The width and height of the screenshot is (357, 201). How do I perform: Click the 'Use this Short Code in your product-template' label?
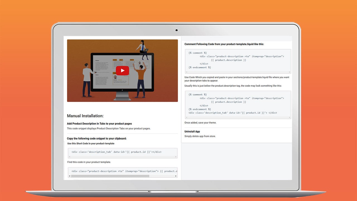pos(91,143)
